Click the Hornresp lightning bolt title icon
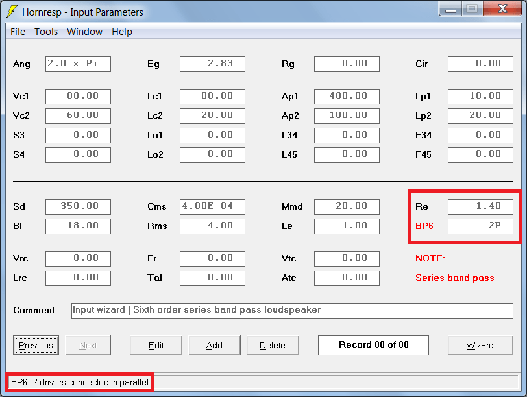Screen dimensions: 527x397 [12, 12]
